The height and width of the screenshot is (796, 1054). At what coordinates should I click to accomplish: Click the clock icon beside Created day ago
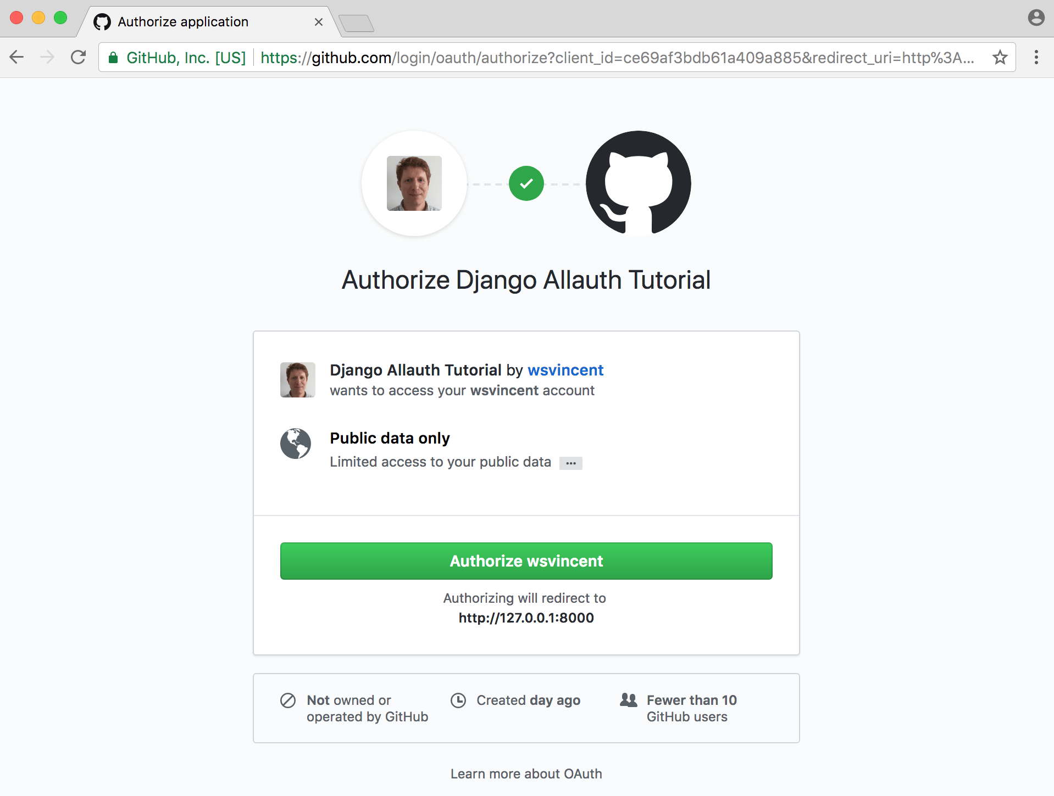[x=458, y=700]
